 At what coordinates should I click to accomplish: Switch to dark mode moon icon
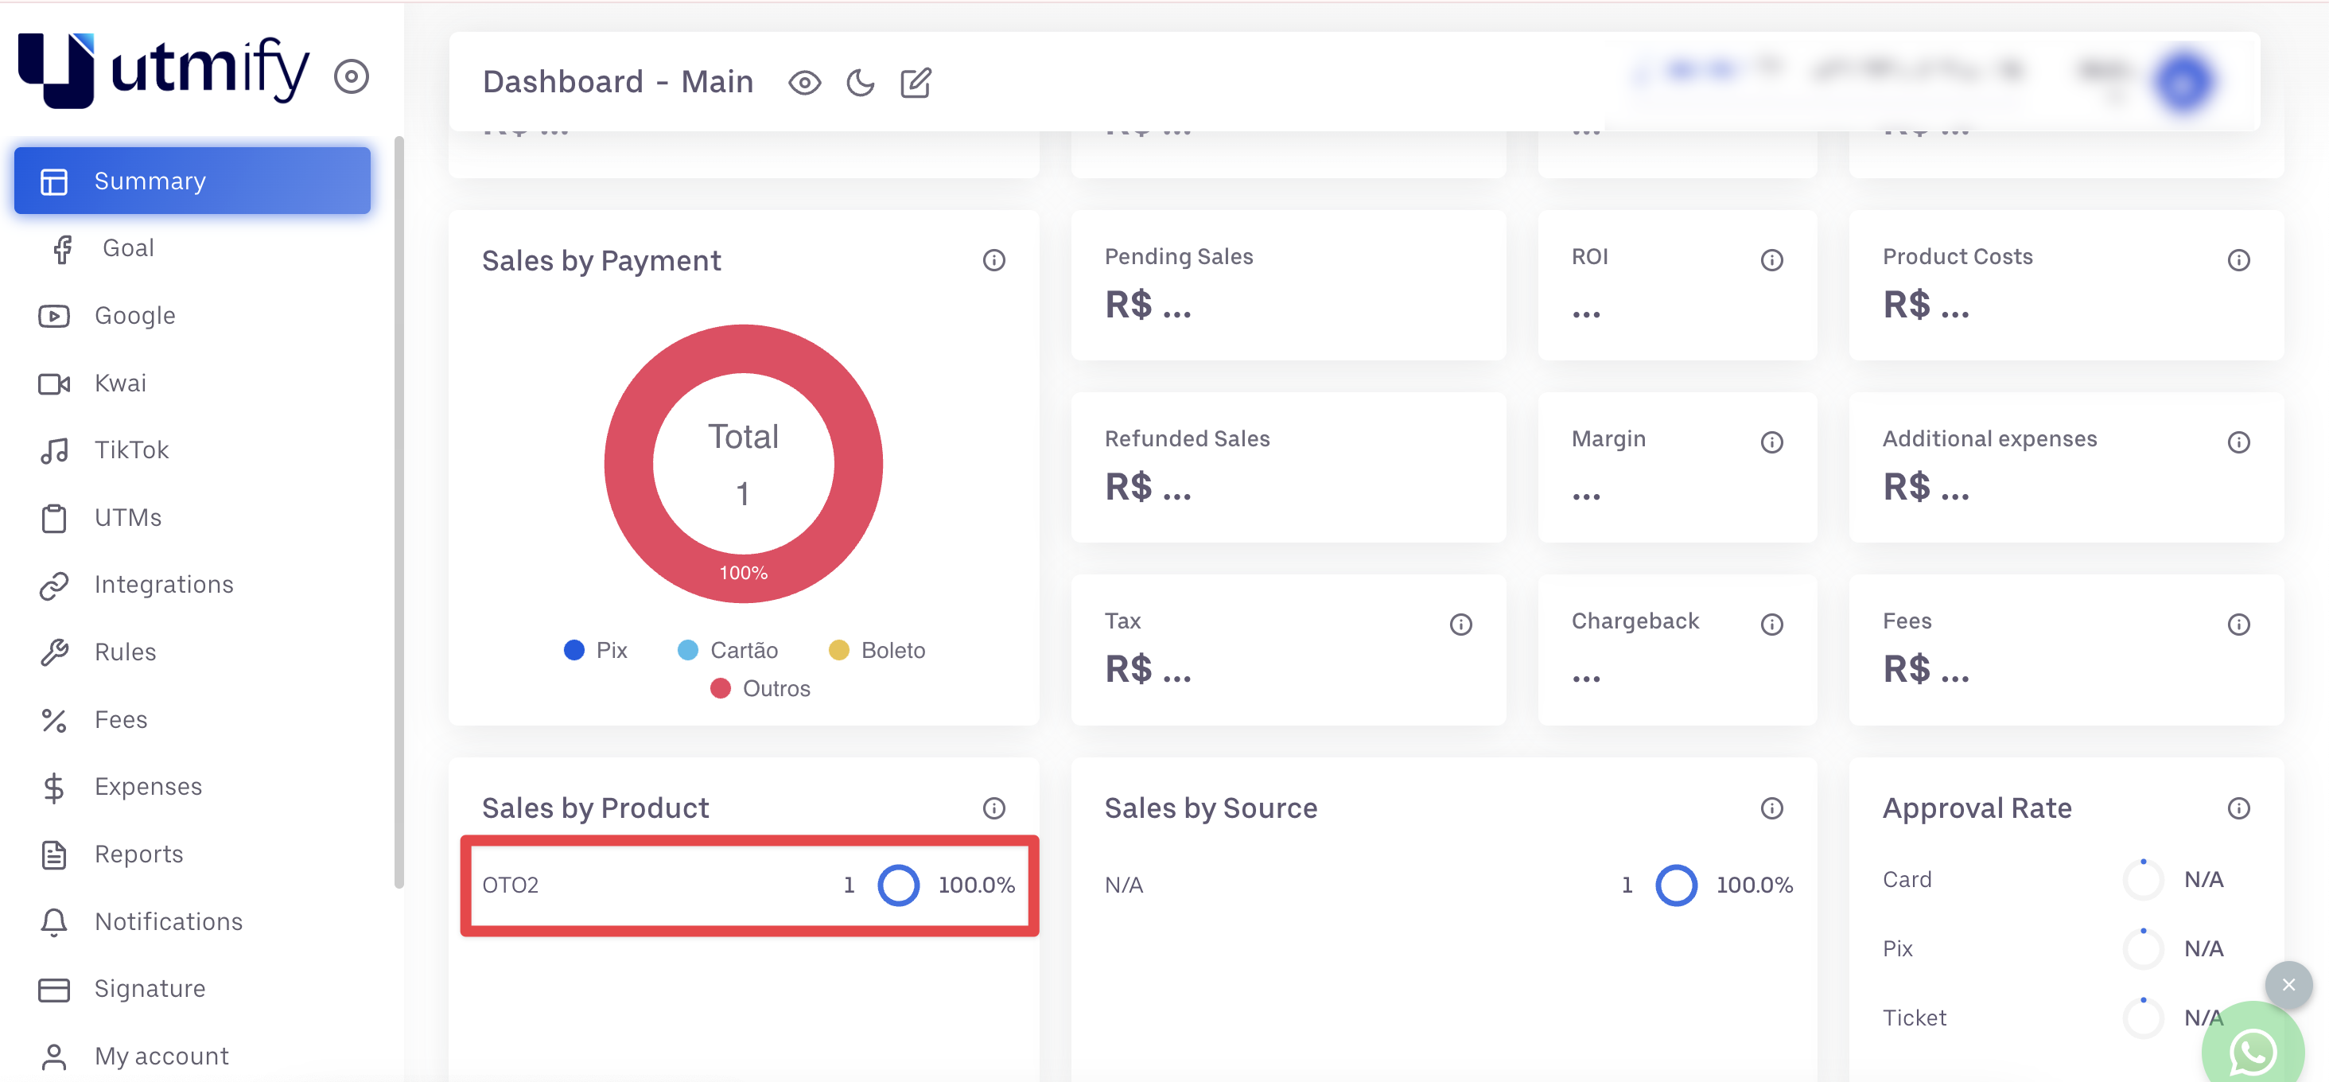860,84
